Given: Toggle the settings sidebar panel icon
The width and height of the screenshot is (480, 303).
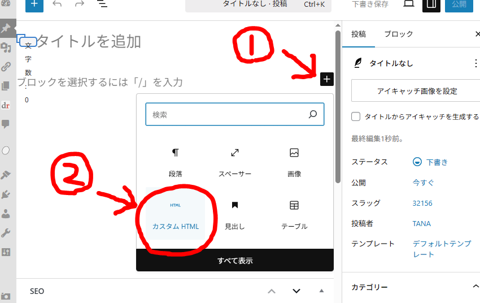Looking at the screenshot, I should [x=431, y=5].
